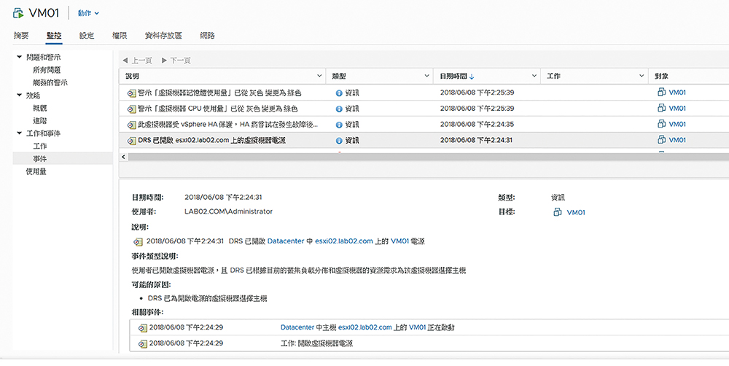This screenshot has width=729, height=366.
Task: Open esxi02.lab02.com link in related events
Action: click(365, 327)
